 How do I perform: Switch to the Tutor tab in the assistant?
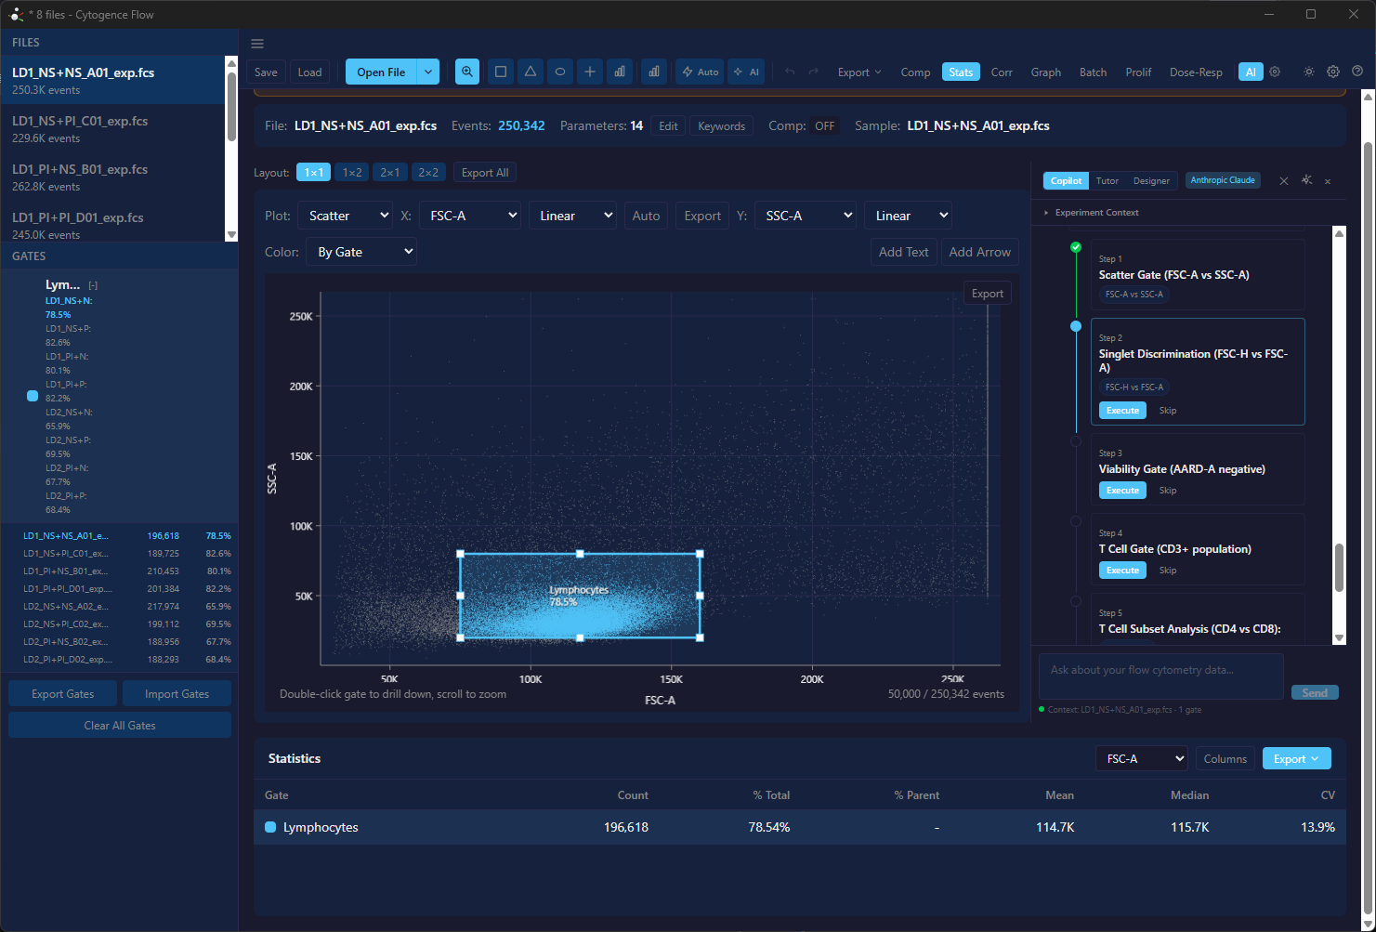[x=1107, y=180]
